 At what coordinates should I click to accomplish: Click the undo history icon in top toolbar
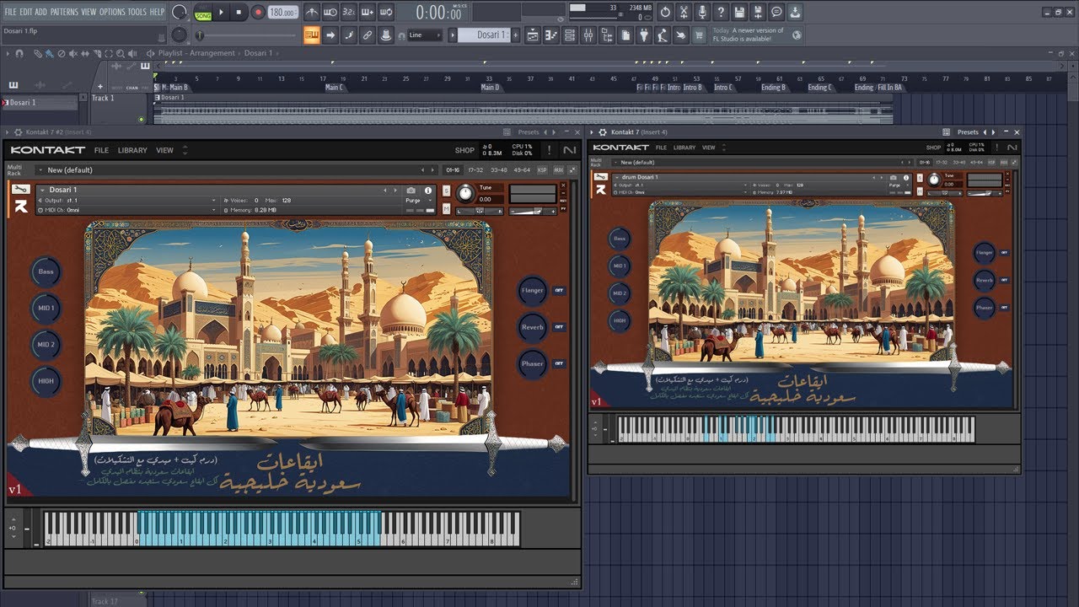pos(665,13)
